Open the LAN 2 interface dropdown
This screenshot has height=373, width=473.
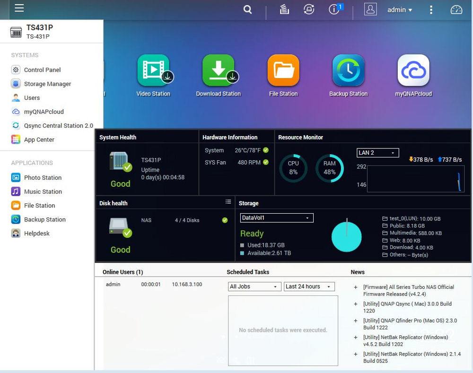(x=377, y=153)
